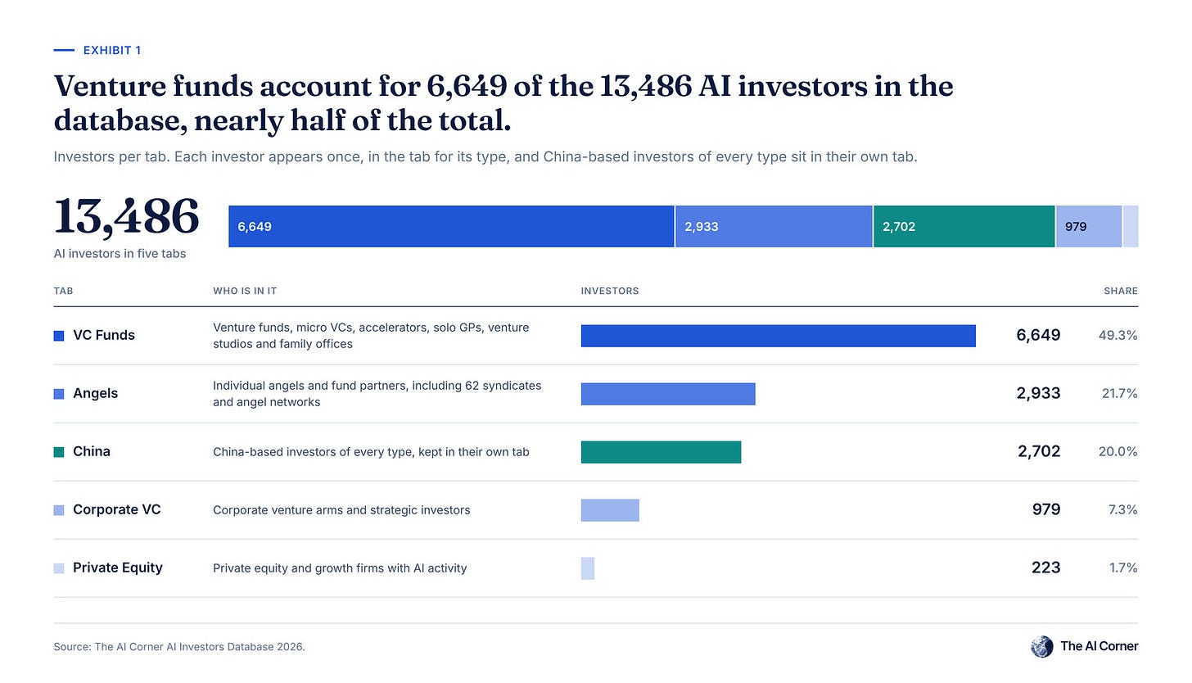
Task: Click the 49.3% share value
Action: coord(1118,335)
